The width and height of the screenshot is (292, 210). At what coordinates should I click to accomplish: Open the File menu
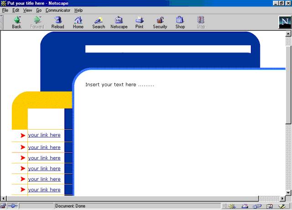(5, 10)
